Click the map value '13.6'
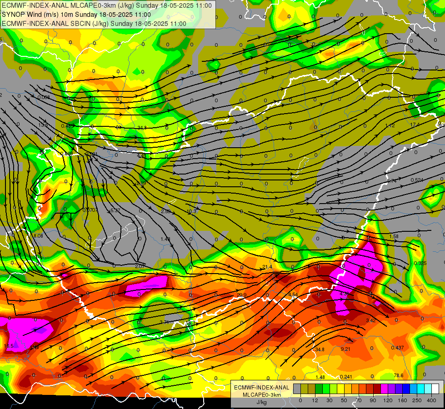 43,125
